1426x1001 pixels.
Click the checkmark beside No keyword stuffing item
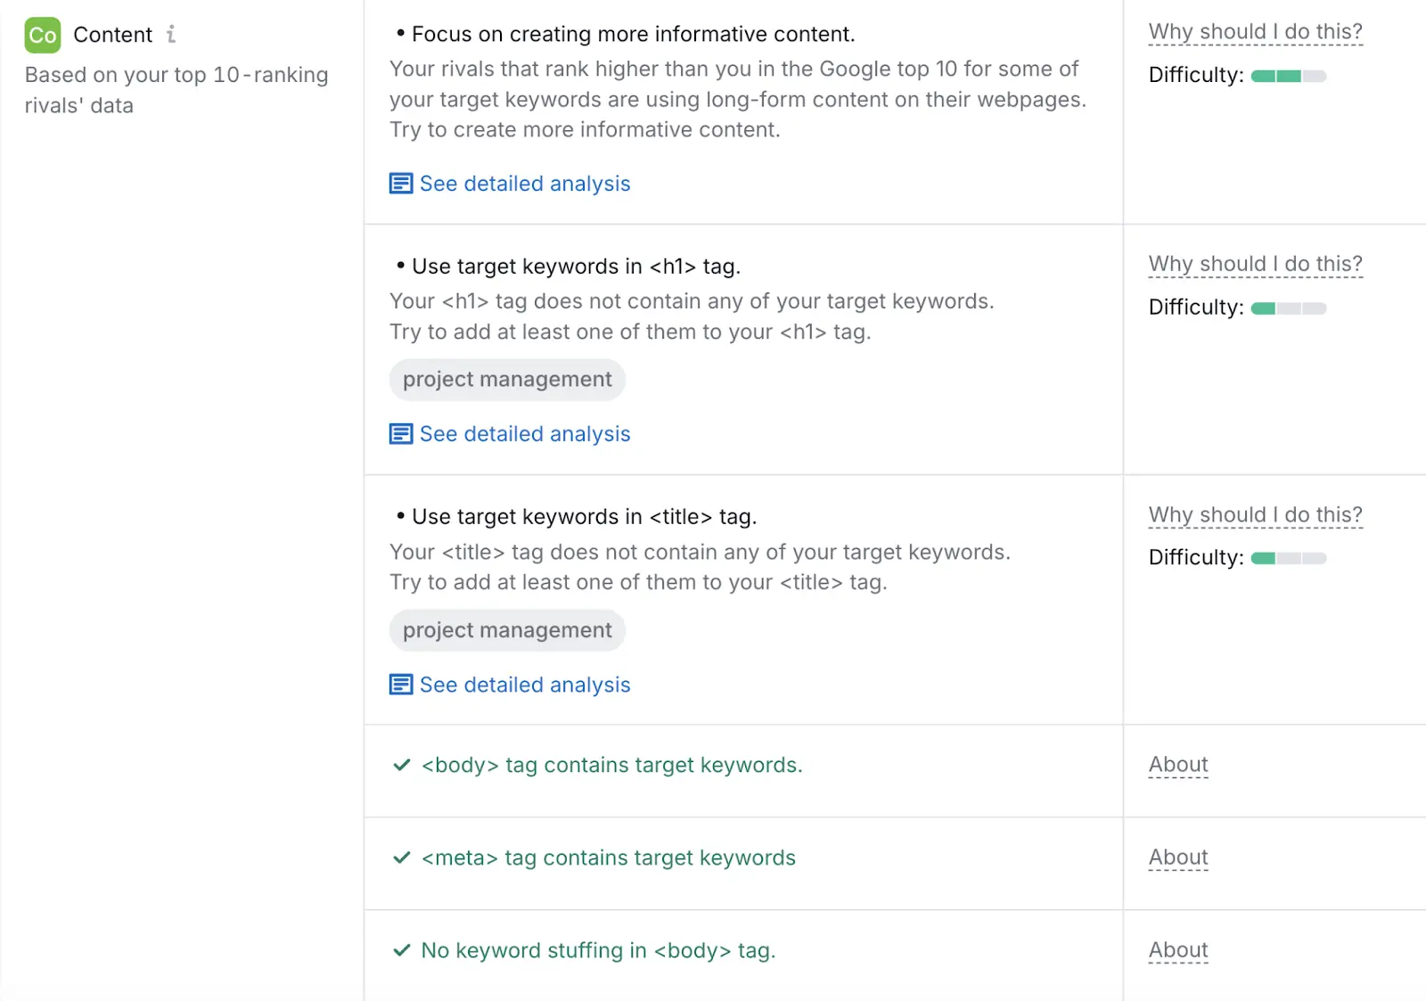[400, 951]
